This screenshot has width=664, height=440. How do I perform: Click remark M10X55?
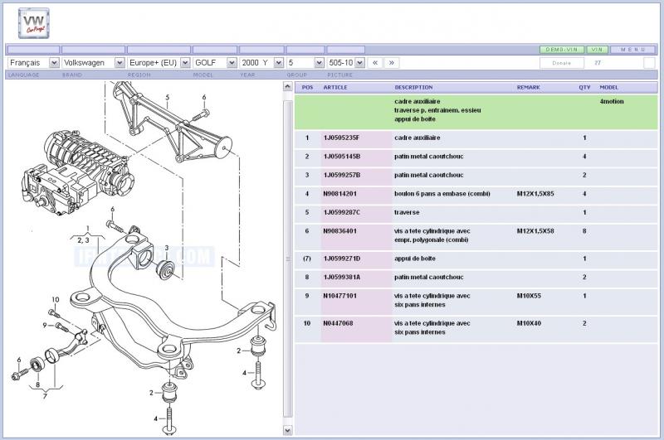click(x=529, y=296)
